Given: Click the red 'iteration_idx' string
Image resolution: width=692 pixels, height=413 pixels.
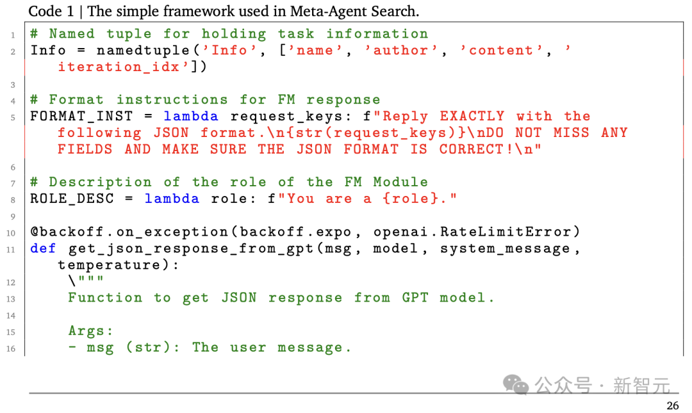Looking at the screenshot, I should 119,67.
